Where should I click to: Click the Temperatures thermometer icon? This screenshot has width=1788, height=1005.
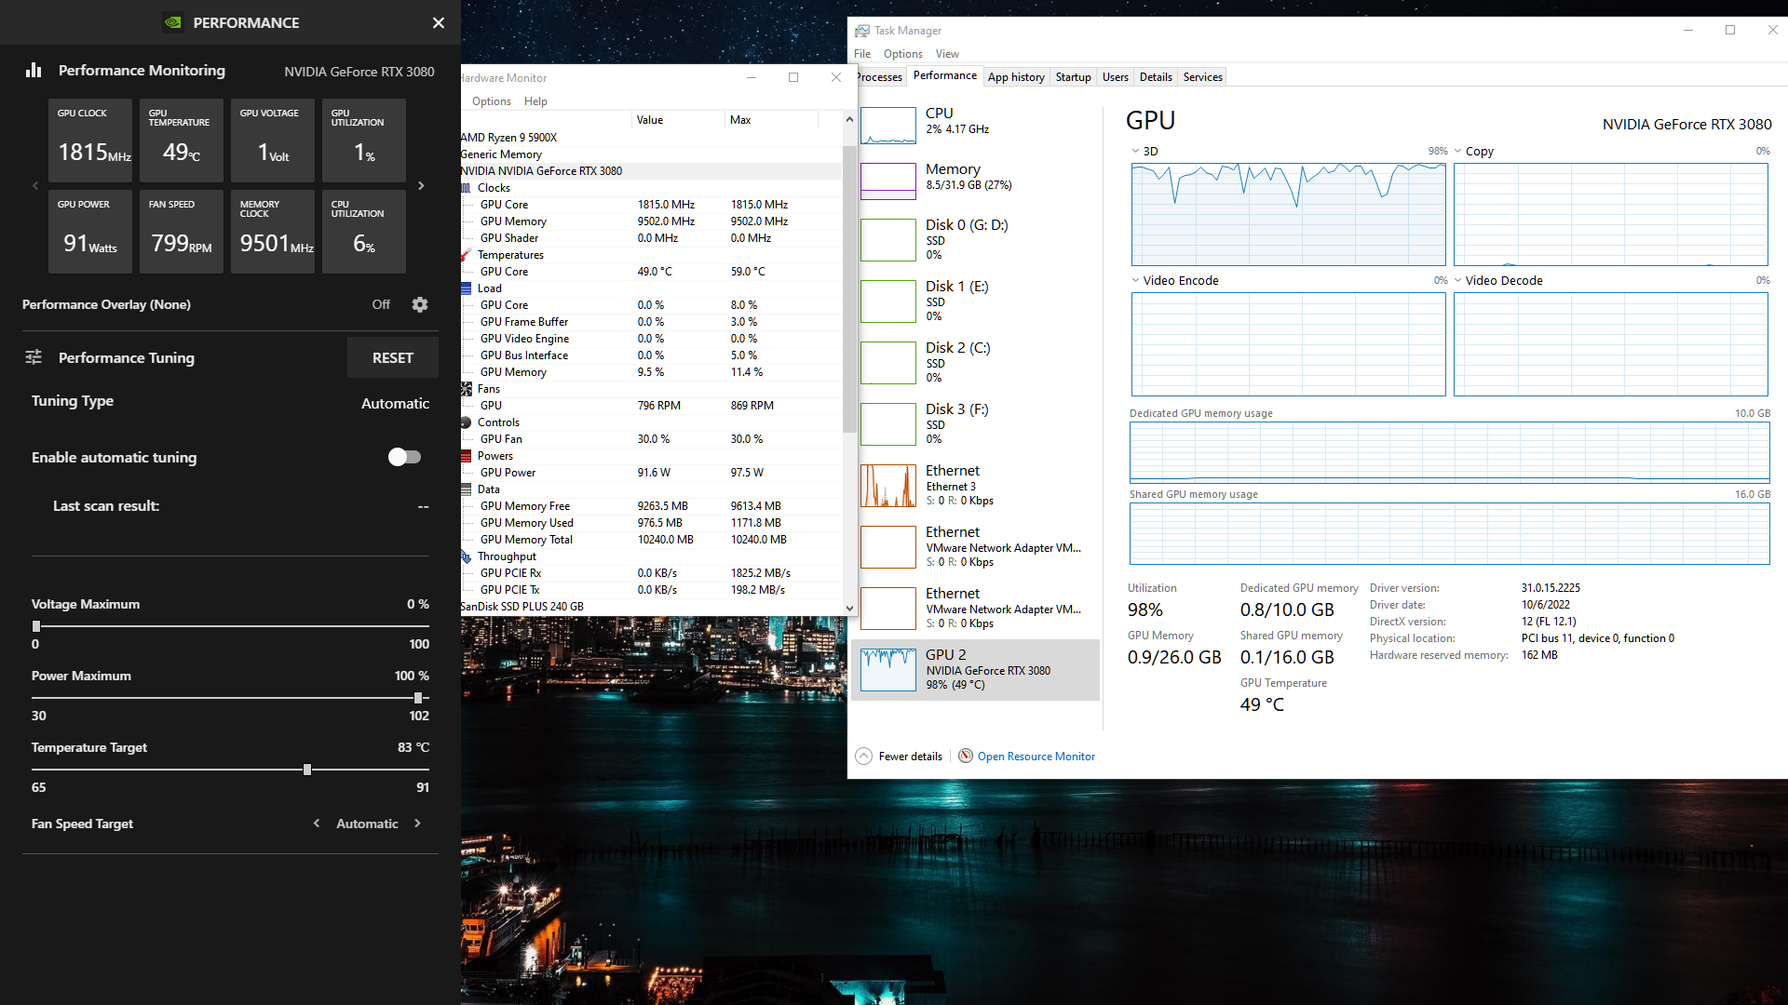tap(466, 255)
